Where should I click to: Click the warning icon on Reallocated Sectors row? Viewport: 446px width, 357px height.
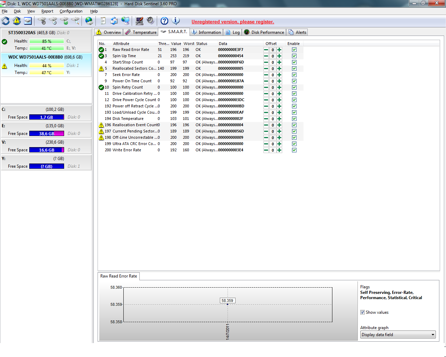pos(101,68)
